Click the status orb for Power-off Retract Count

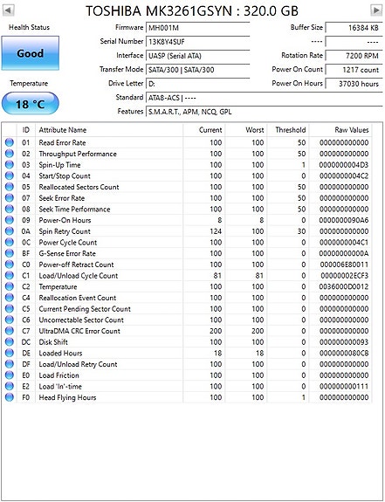(10, 265)
